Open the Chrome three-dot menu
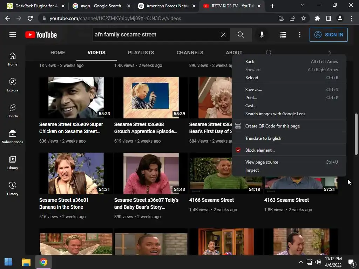Image resolution: width=359 pixels, height=269 pixels. click(x=351, y=18)
